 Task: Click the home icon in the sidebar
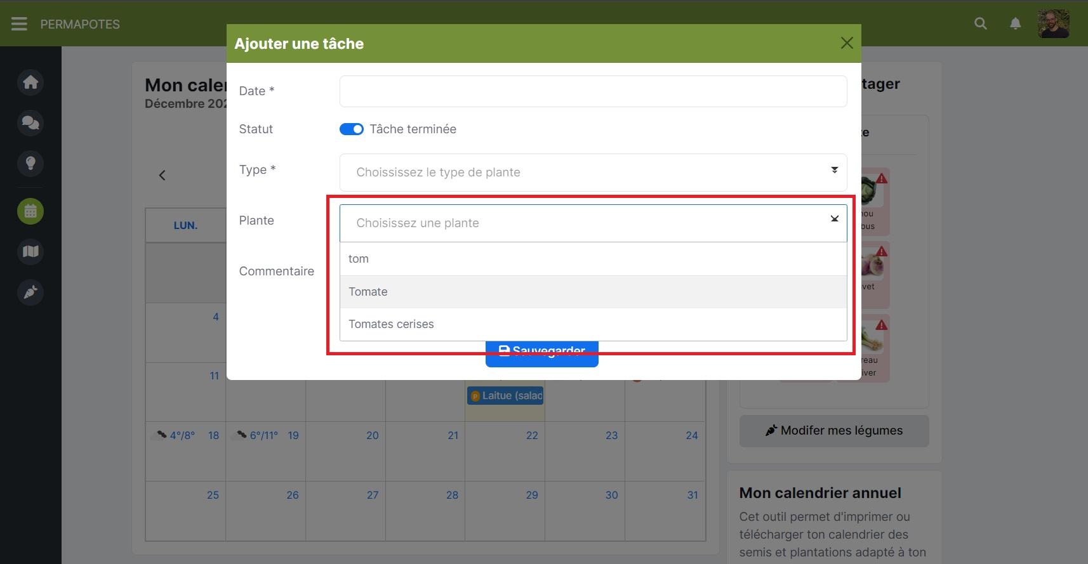point(30,82)
